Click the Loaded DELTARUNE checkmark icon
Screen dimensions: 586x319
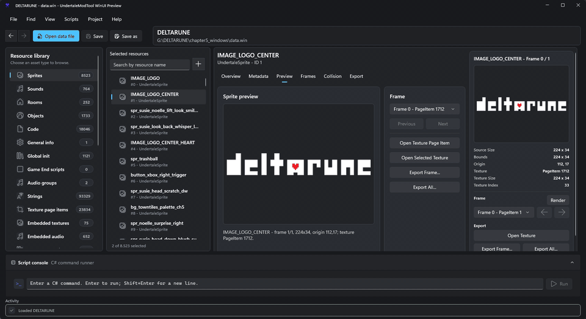click(12, 310)
